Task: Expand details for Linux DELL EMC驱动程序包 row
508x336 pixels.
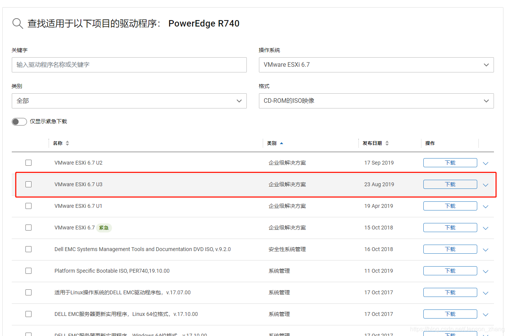Action: (486, 293)
